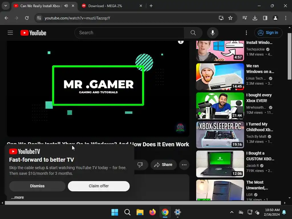Go back in browser history
This screenshot has height=219, width=292.
click(x=6, y=18)
